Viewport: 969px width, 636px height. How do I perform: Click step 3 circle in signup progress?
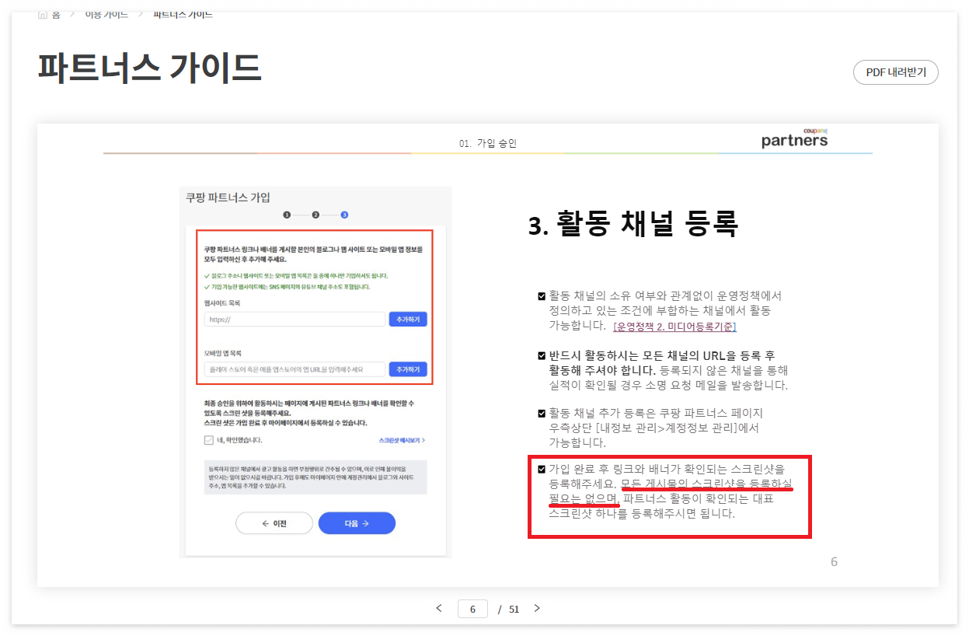pos(344,215)
